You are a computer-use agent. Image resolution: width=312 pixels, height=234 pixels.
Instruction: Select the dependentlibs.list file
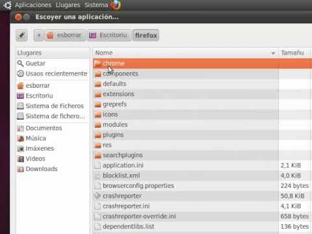[203, 226]
